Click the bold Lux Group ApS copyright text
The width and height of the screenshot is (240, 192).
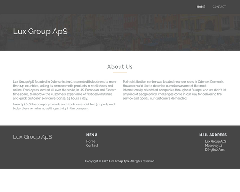coord(119,161)
